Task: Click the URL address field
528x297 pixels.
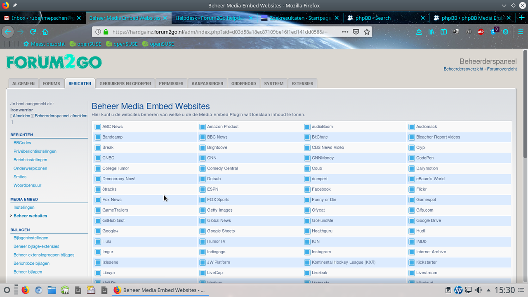Action: pos(219,32)
